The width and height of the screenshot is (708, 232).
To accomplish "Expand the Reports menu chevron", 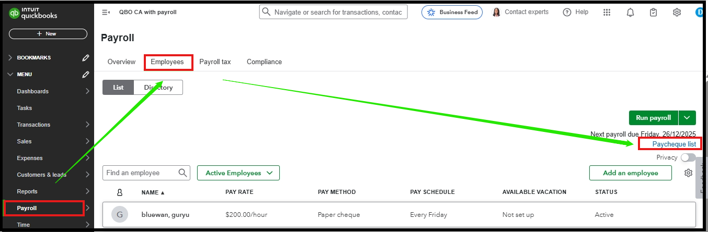I will tap(87, 191).
